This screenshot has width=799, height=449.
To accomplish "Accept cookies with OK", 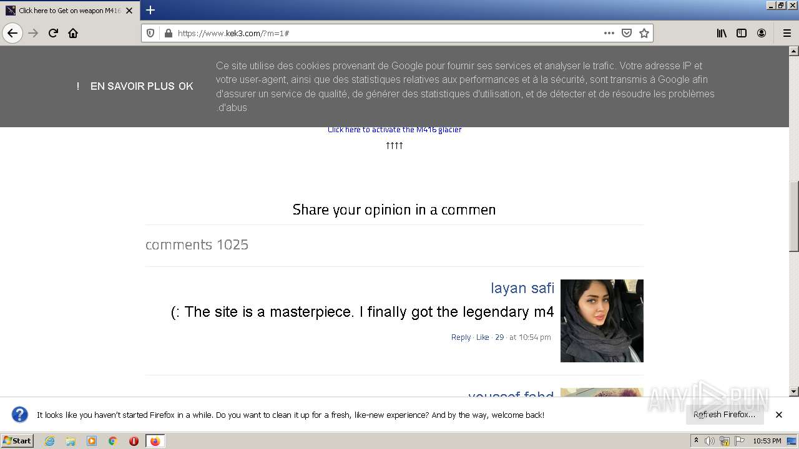I will [186, 86].
